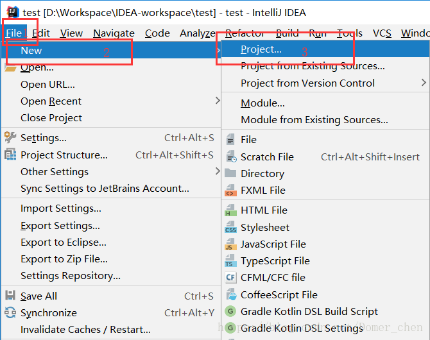Click the CoffeeScript File cup icon

click(231, 294)
